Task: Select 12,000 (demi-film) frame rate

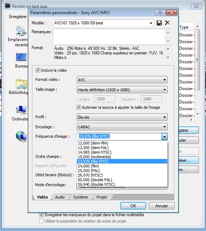Action: tap(122, 143)
